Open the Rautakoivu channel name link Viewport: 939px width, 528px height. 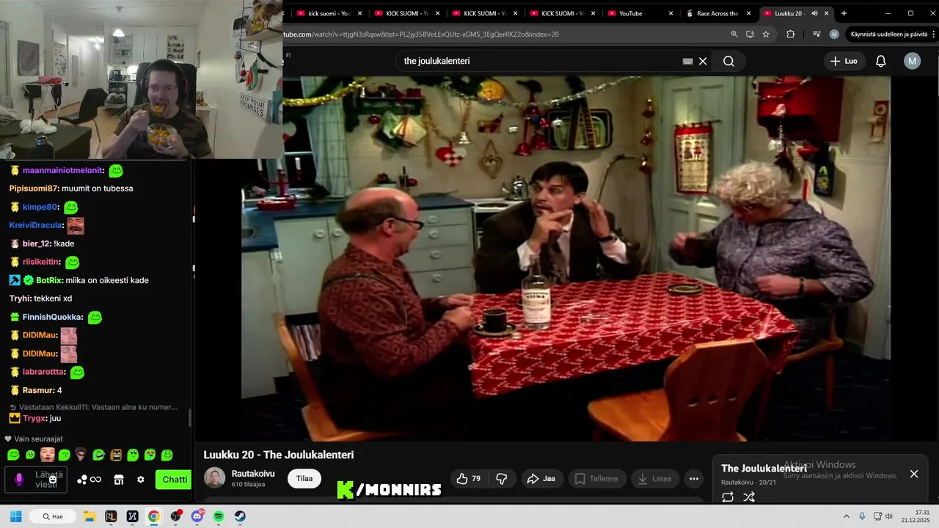click(x=253, y=474)
